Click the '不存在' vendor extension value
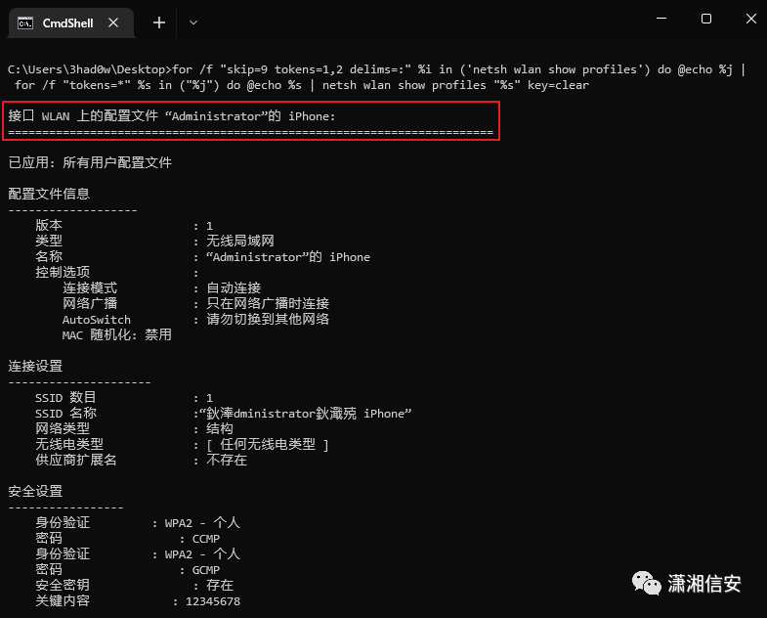Image resolution: width=767 pixels, height=618 pixels. [x=227, y=461]
